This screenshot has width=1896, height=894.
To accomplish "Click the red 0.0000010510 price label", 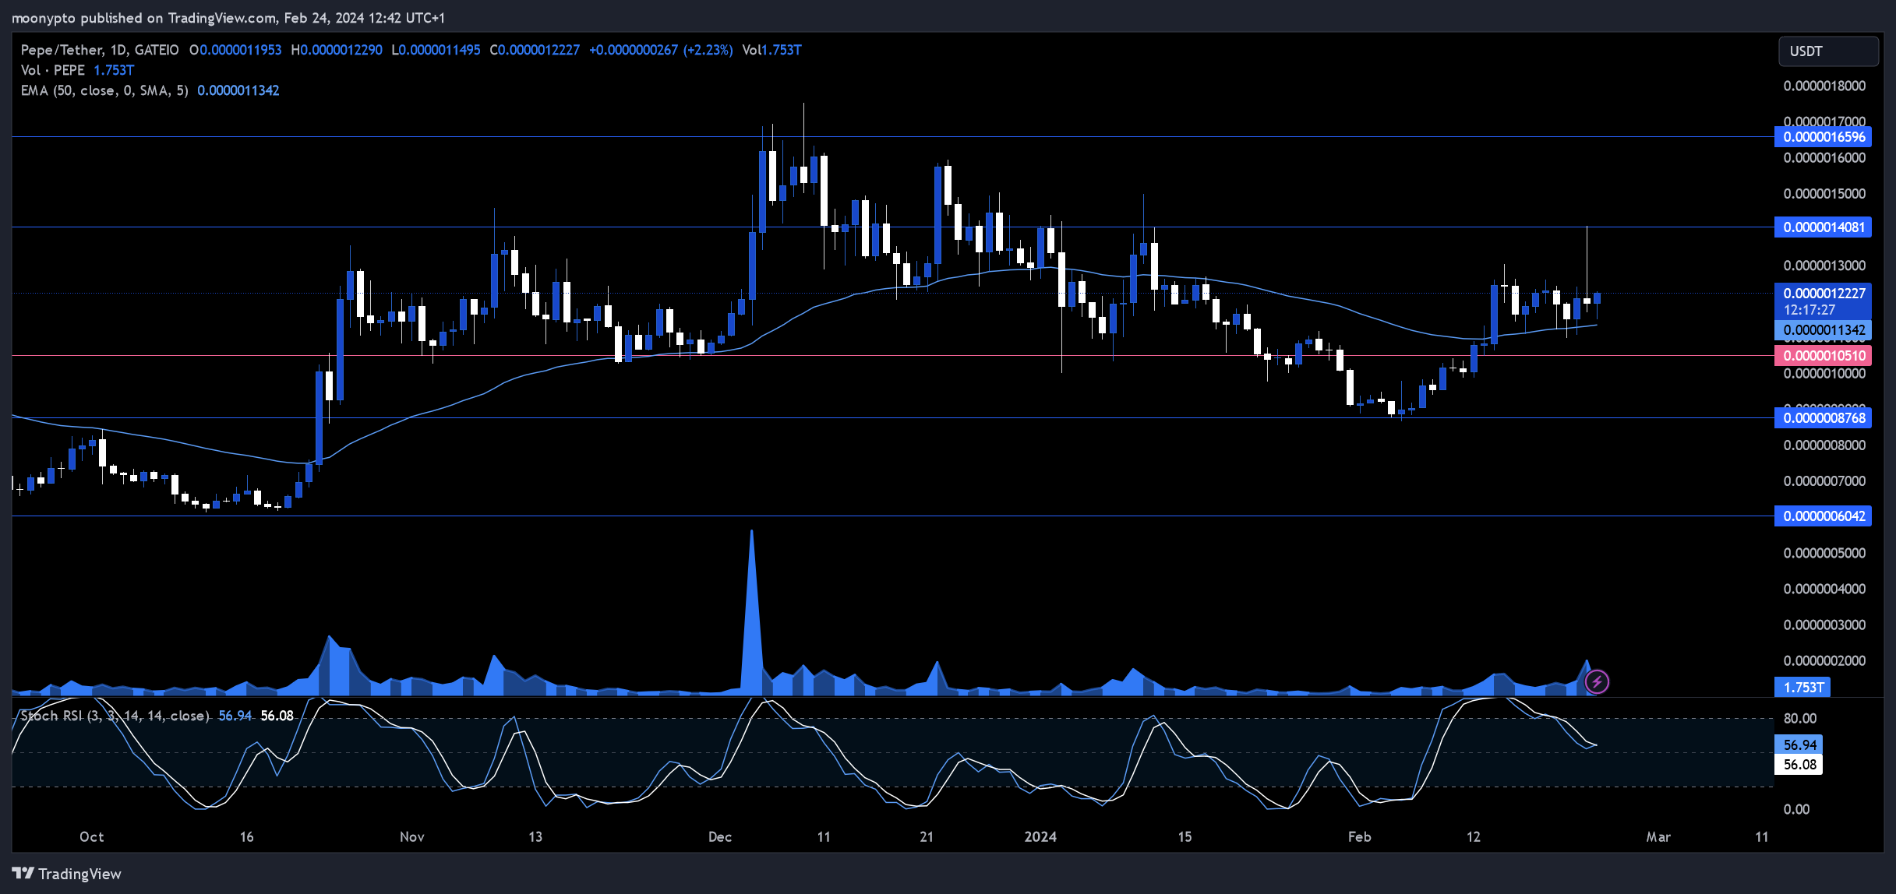I will pyautogui.click(x=1824, y=356).
